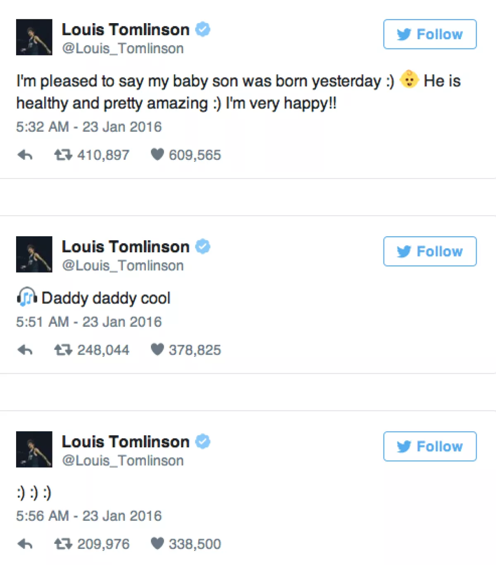Open the 5:32 AM - 23 Jan 2016 timestamp

[89, 127]
